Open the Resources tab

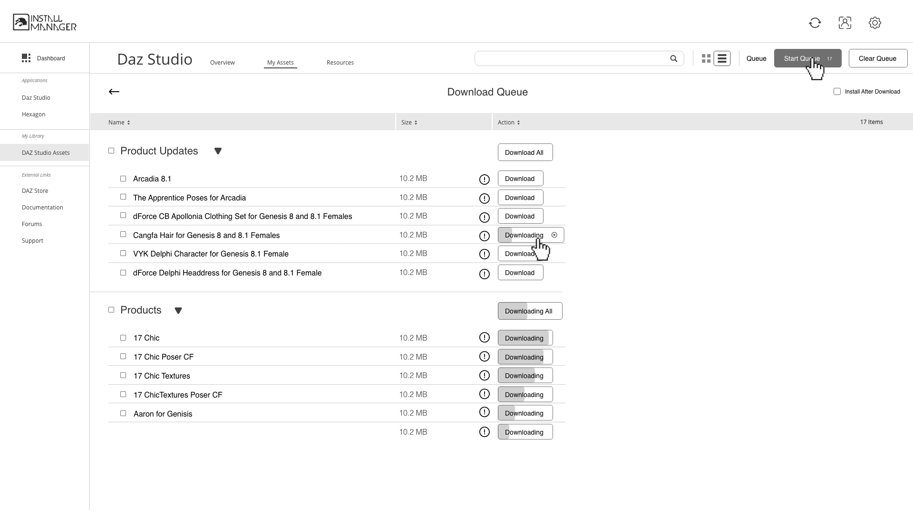340,63
